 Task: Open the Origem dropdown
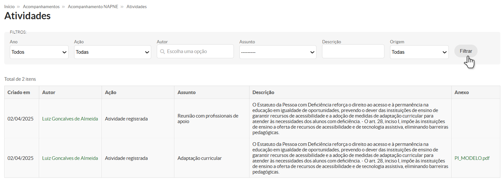coord(419,52)
